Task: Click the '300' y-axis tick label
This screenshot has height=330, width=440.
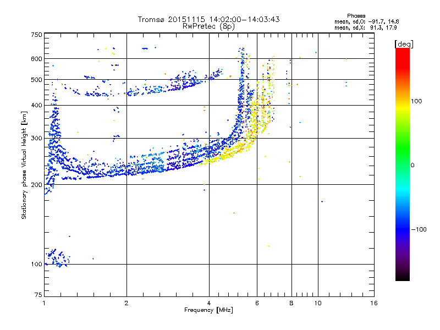Action: click(x=36, y=138)
